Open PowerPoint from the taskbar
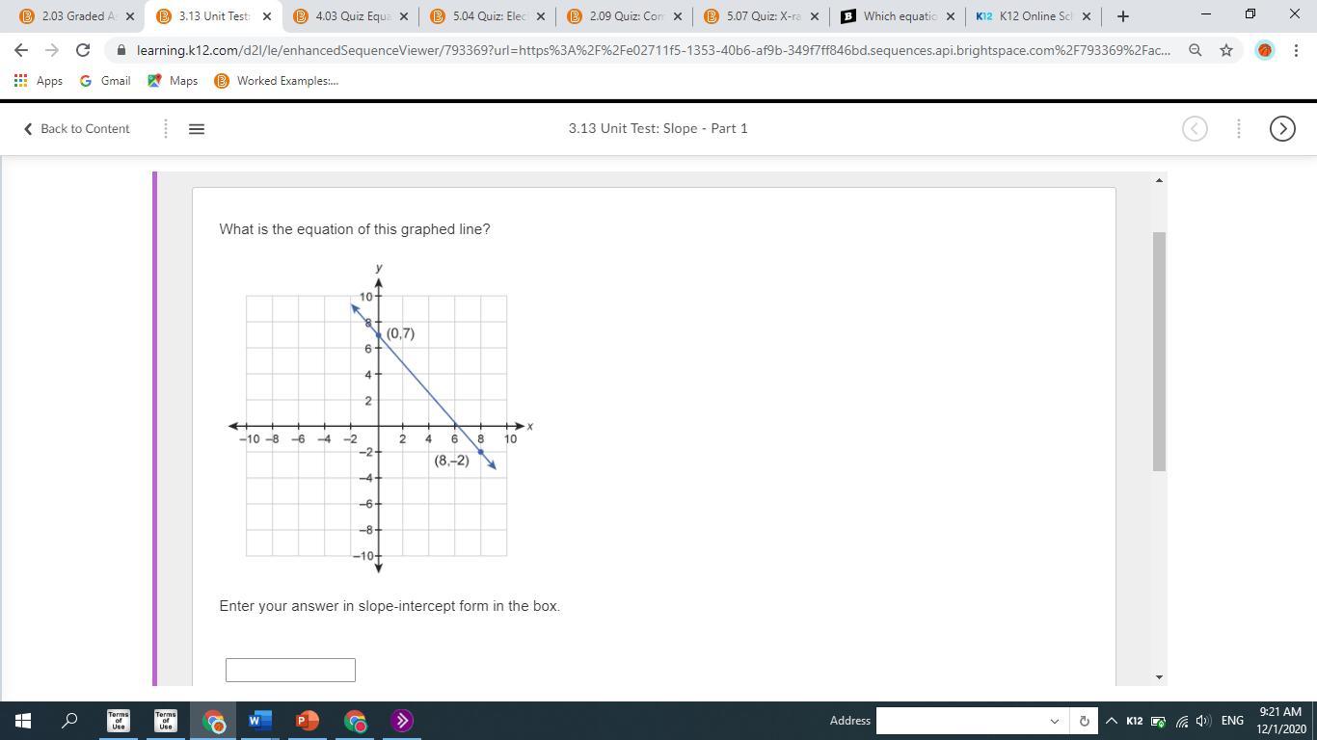 pos(308,721)
